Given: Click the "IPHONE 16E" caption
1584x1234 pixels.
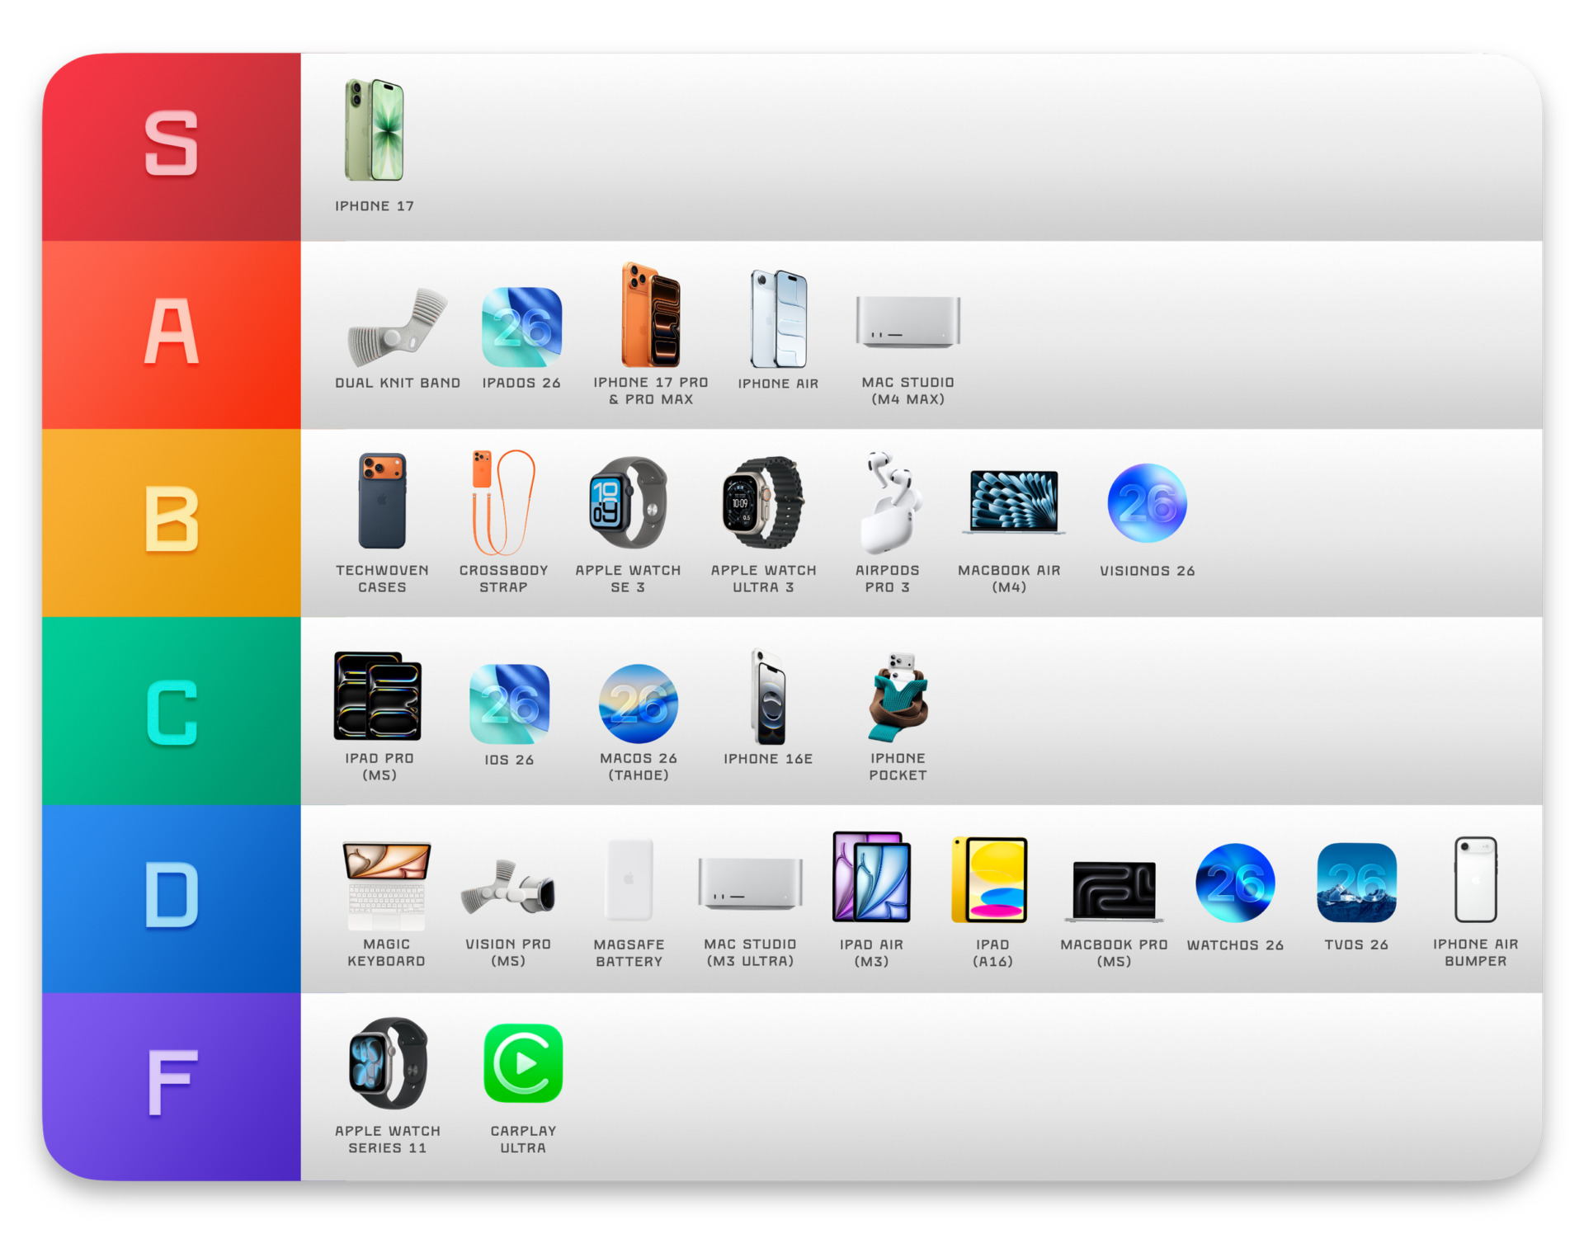Looking at the screenshot, I should pos(768,759).
